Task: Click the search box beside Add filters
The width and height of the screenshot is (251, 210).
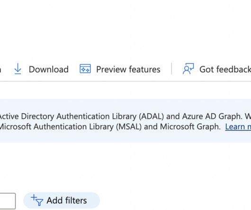Action: pyautogui.click(x=8, y=201)
